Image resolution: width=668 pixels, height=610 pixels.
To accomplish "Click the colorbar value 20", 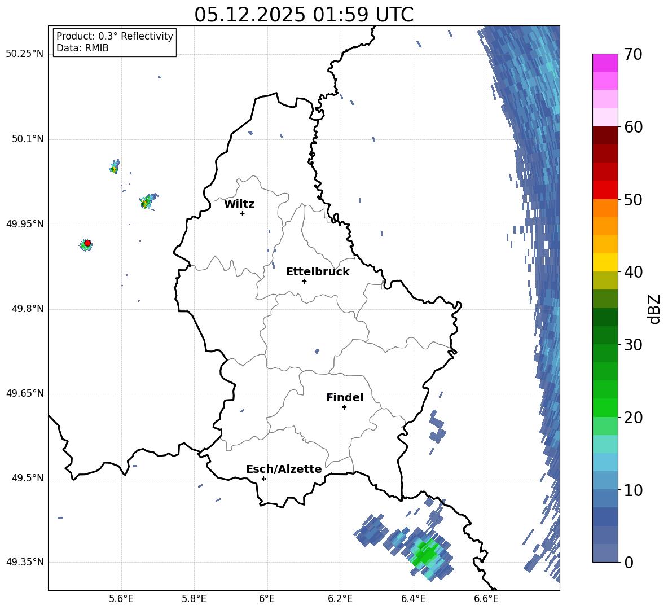I will pos(633,418).
